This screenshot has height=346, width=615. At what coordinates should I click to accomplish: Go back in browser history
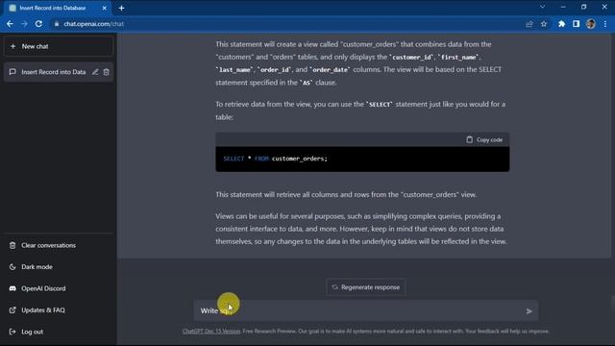(x=10, y=24)
